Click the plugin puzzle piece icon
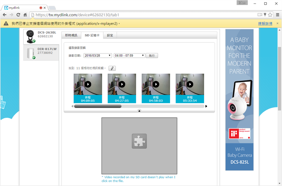 [139, 141]
